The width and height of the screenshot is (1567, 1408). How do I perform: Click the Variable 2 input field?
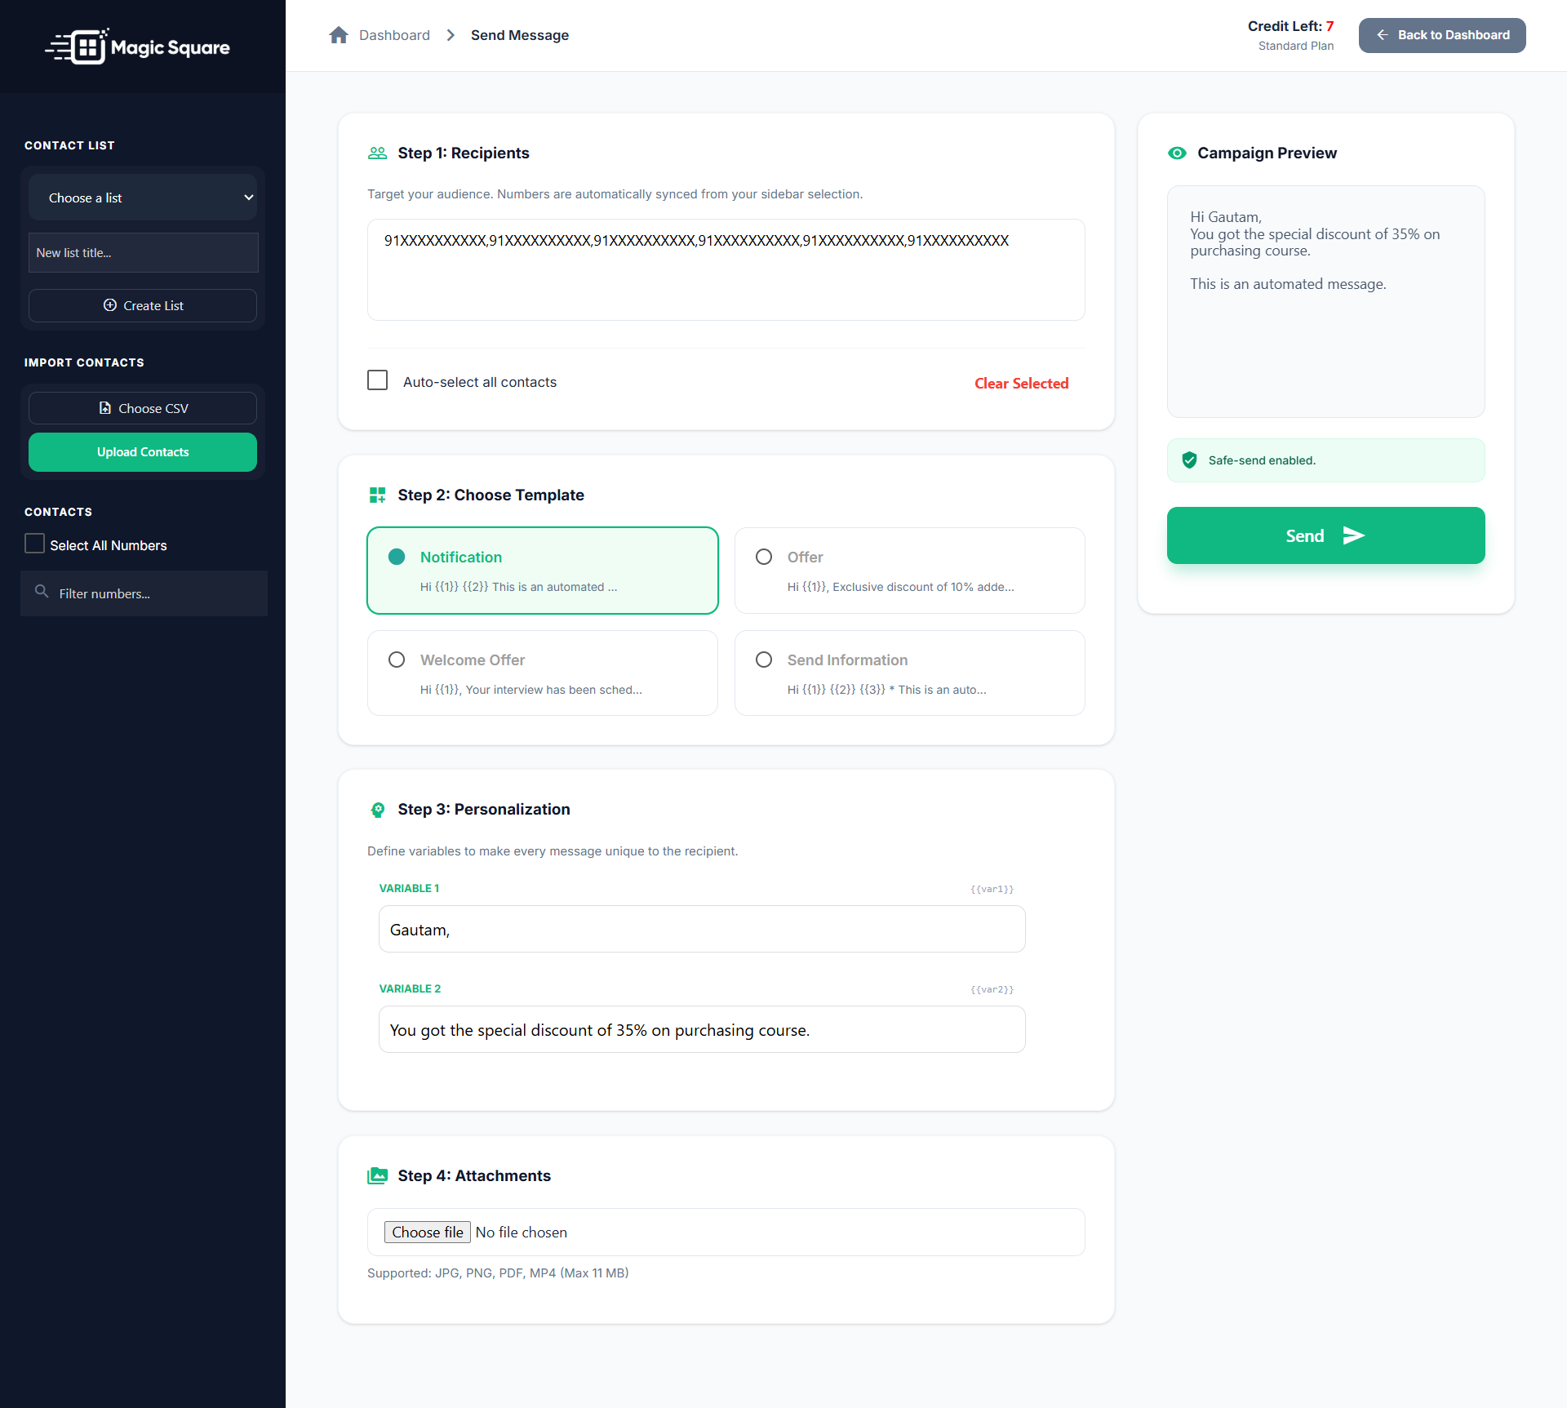point(702,1029)
